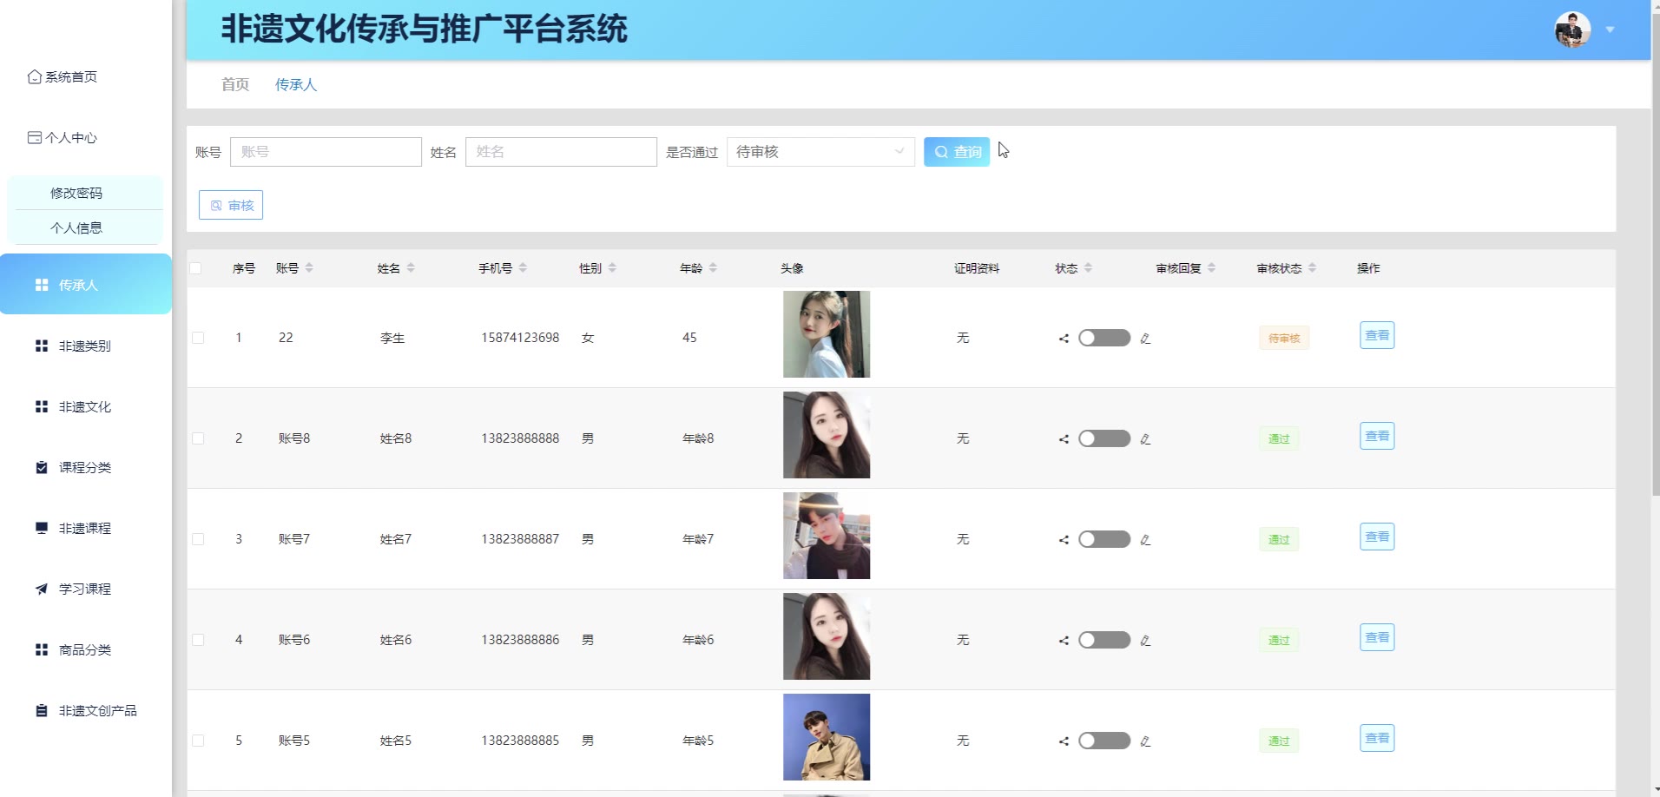Open 个人信息 submenu item

pos(76,227)
